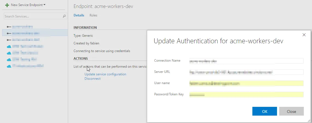Click the Server URL input field
Image resolution: width=312 pixels, height=123 pixels.
coord(246,72)
